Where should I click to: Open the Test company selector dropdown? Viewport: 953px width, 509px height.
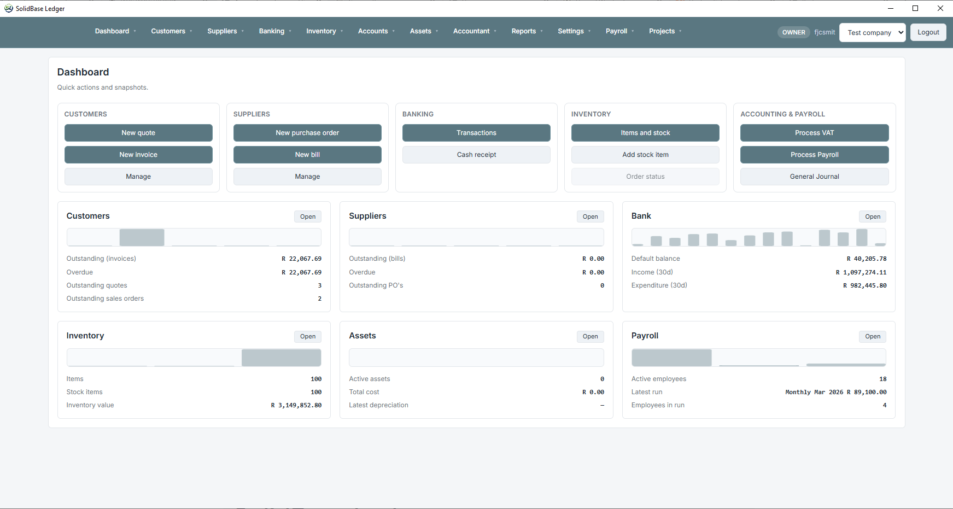click(x=872, y=32)
